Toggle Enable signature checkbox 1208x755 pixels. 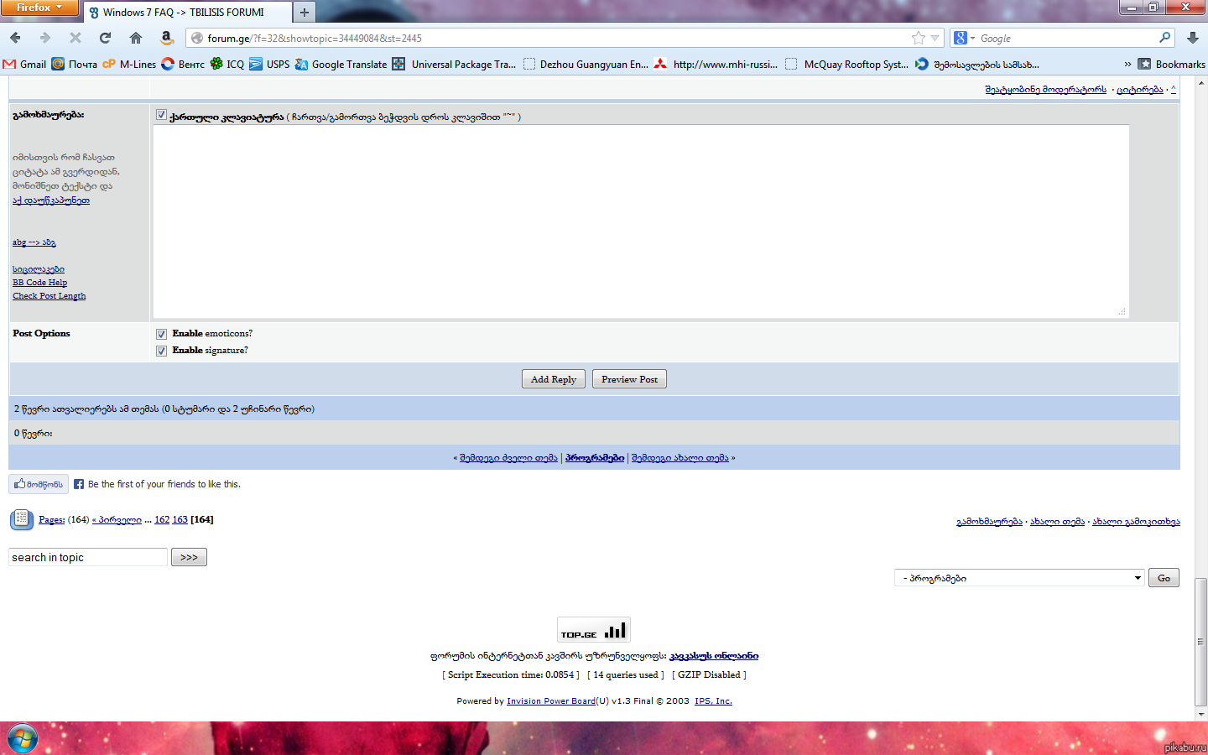pyautogui.click(x=161, y=351)
